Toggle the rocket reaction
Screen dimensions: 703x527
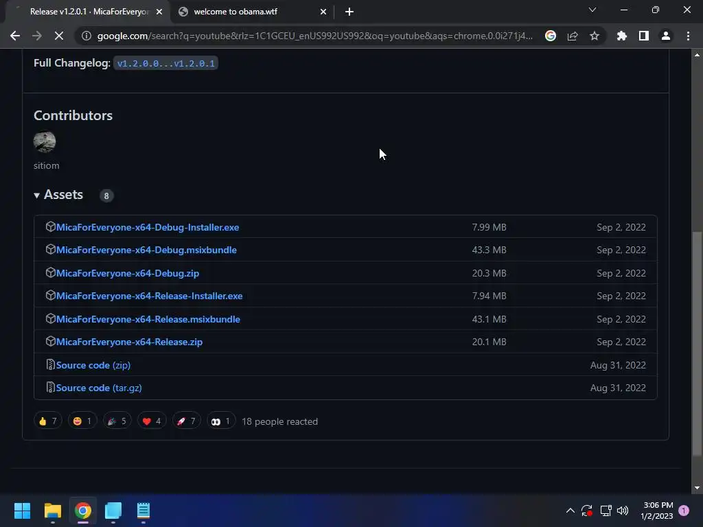(x=187, y=421)
